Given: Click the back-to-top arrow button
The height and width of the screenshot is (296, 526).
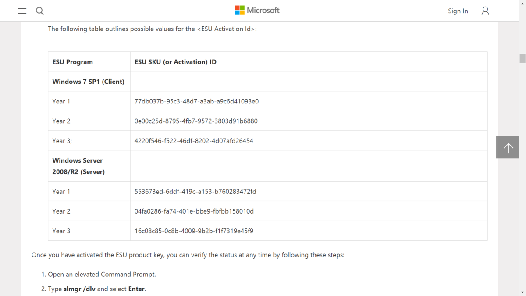Looking at the screenshot, I should click(508, 147).
